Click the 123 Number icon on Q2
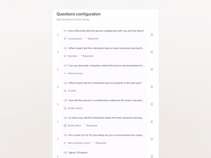 point(65,56)
